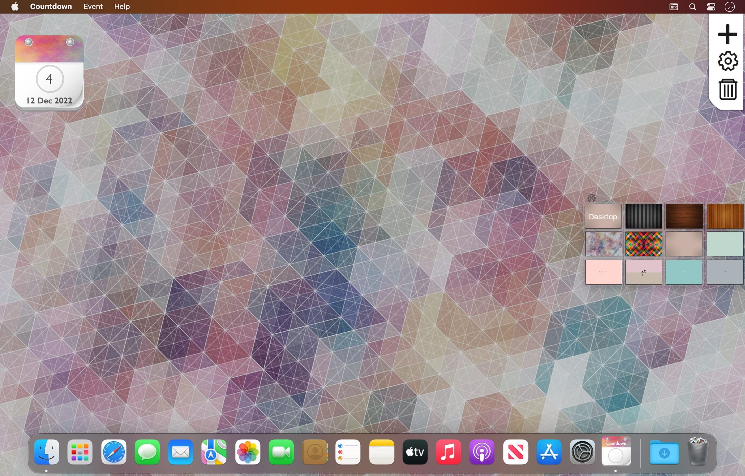Open News from the Dock
The image size is (745, 476).
(516, 452)
